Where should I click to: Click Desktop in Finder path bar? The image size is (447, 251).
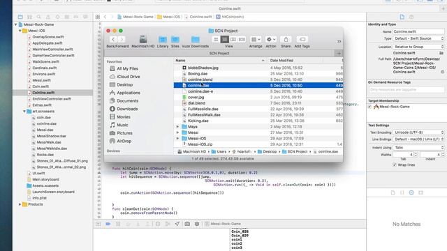[x=267, y=152]
